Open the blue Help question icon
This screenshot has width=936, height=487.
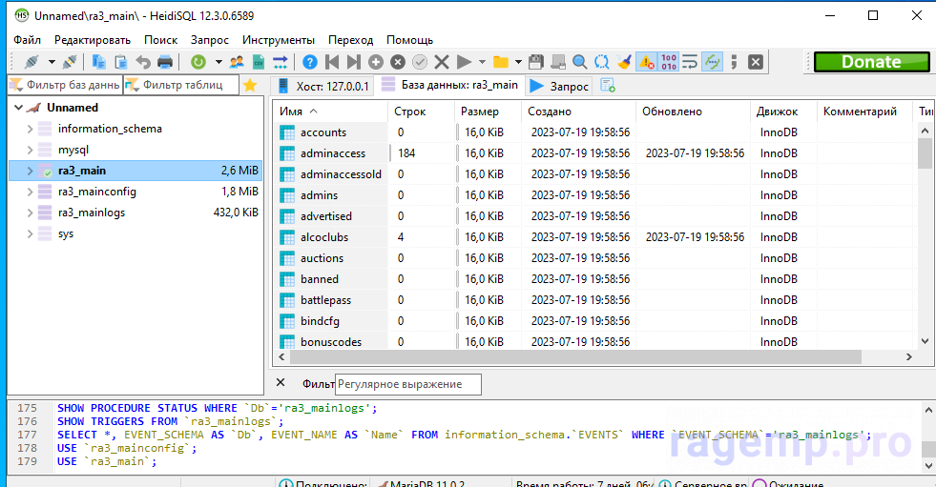tap(310, 62)
